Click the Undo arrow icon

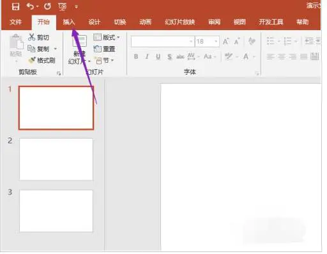(30, 6)
